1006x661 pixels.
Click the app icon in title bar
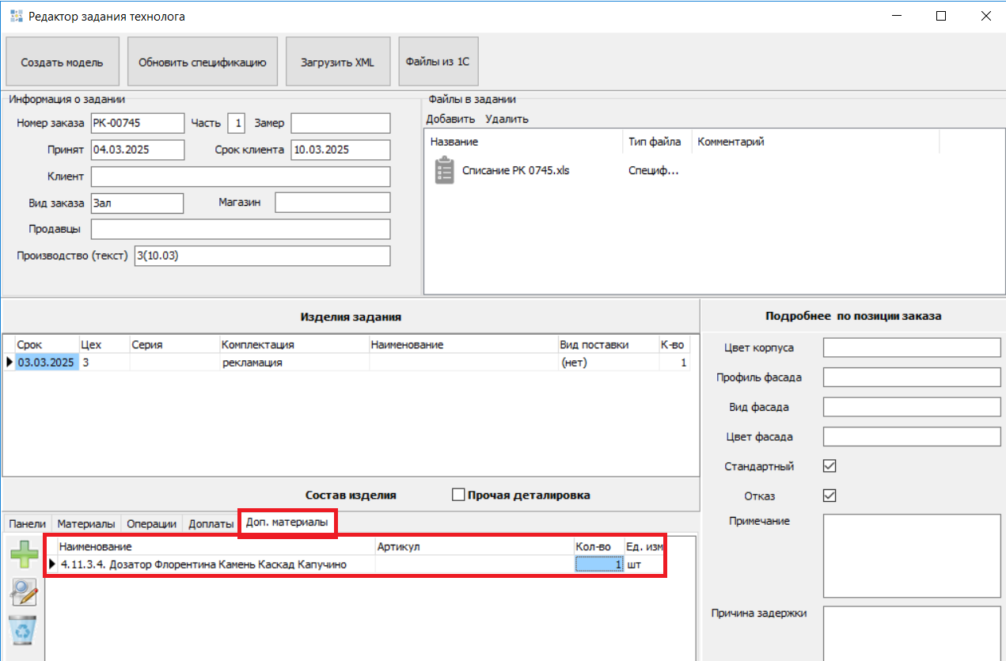click(x=16, y=16)
